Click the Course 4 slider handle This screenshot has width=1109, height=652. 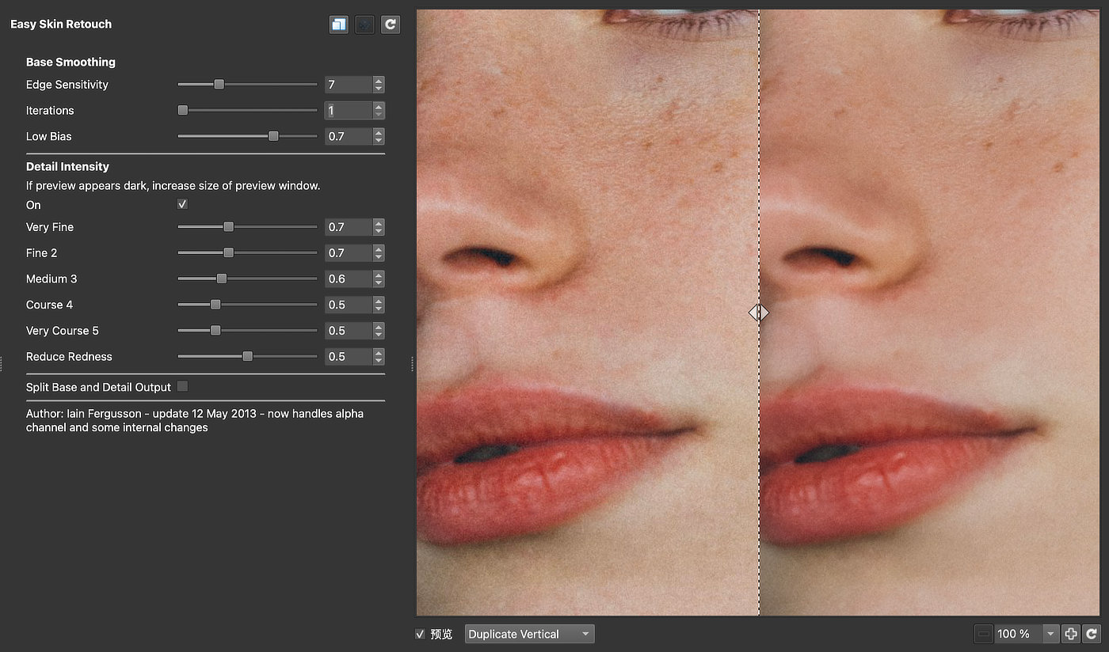point(215,305)
